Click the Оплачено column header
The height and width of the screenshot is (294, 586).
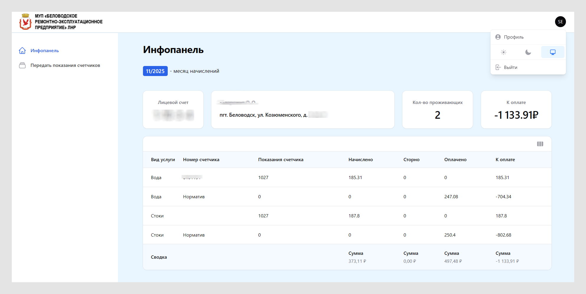(x=455, y=160)
